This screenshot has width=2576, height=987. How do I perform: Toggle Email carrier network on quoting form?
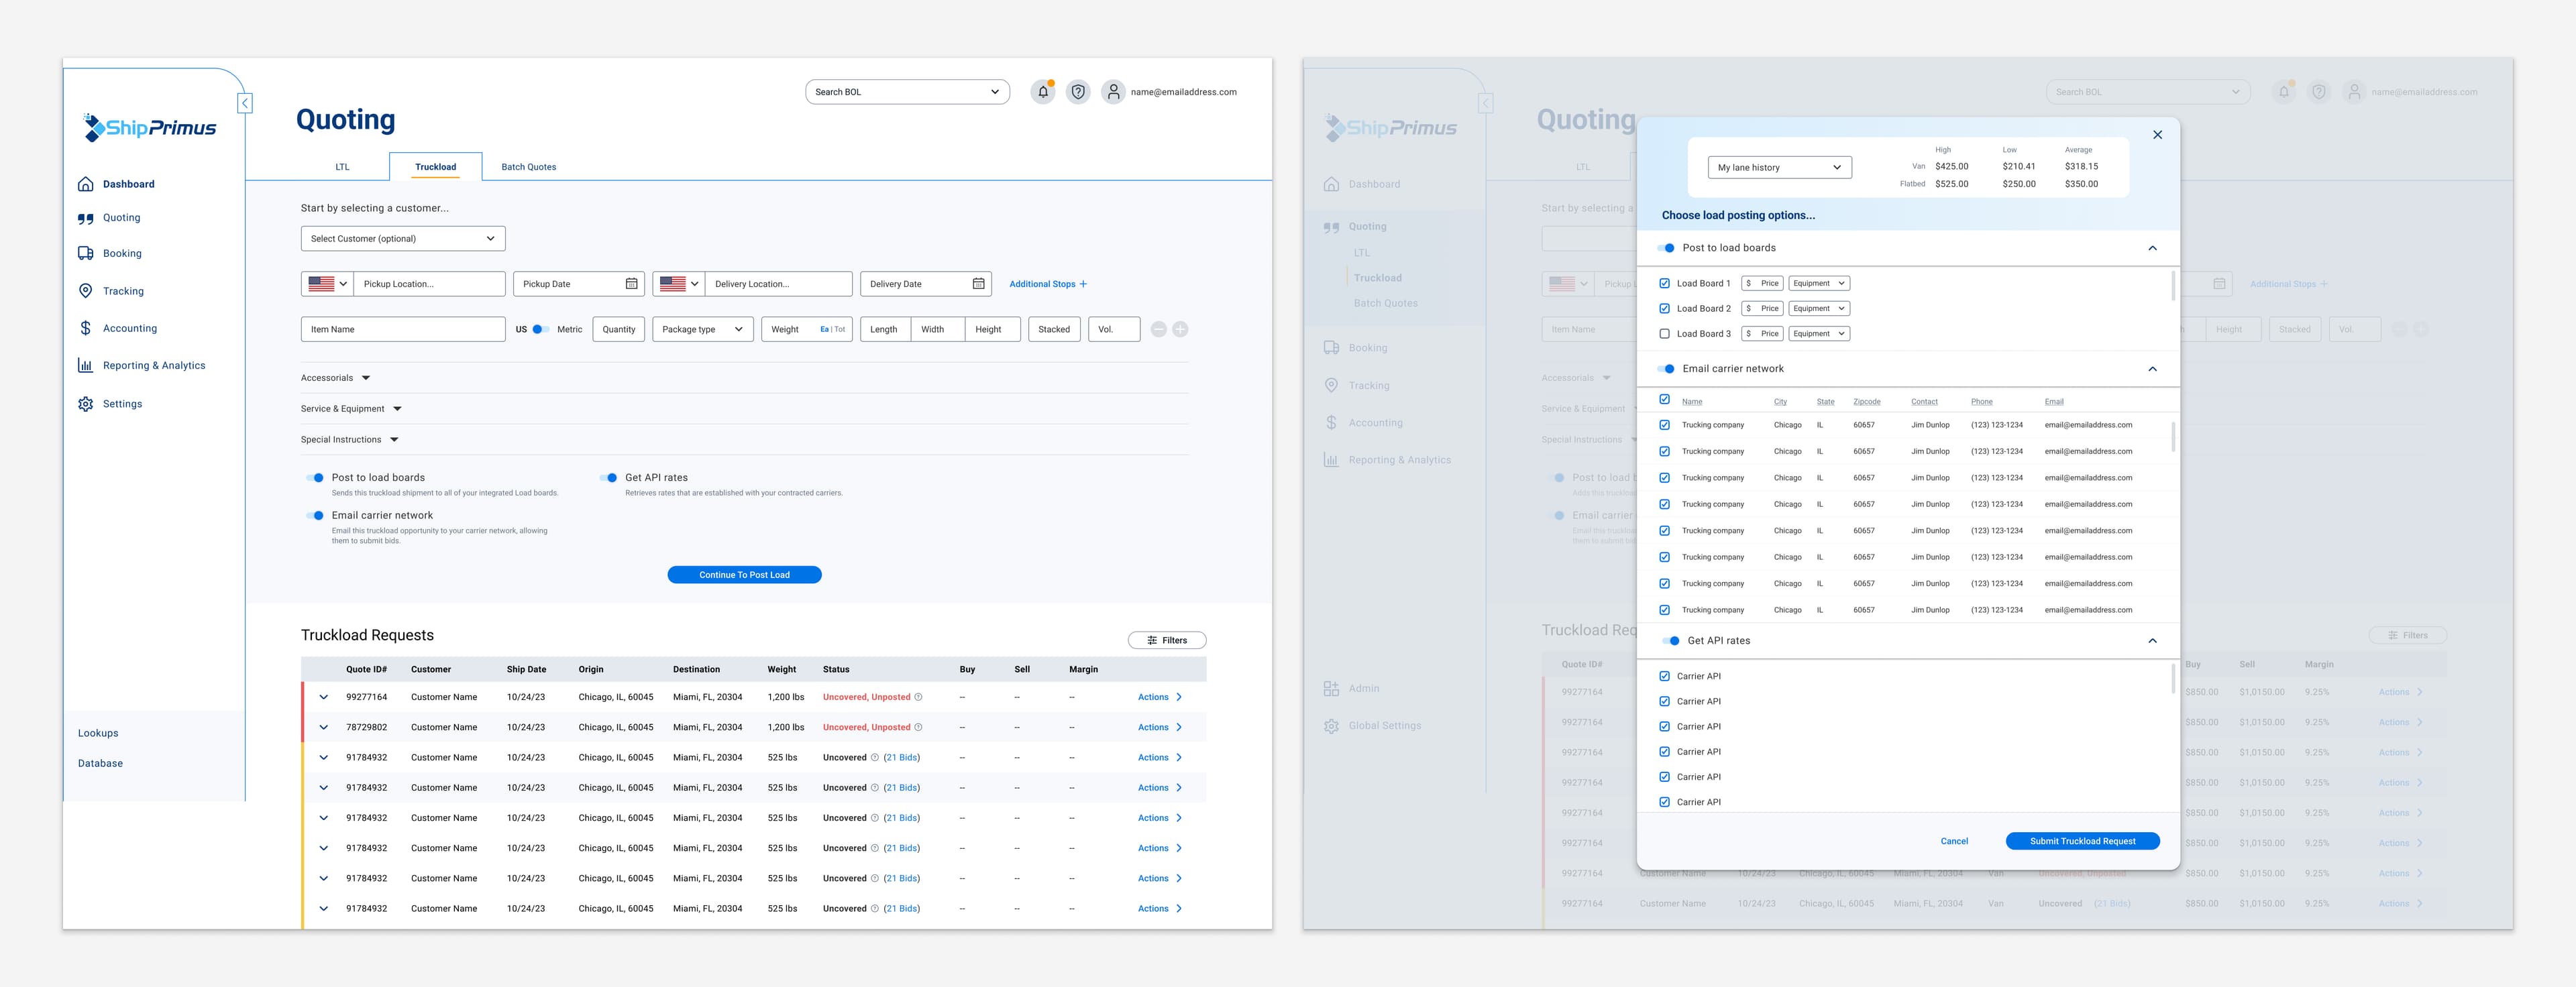click(x=315, y=516)
